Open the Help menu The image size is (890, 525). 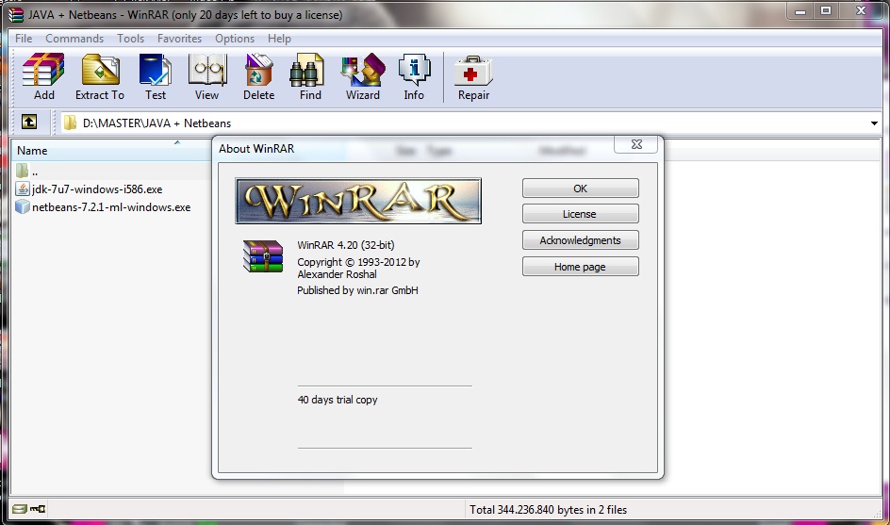tap(279, 39)
